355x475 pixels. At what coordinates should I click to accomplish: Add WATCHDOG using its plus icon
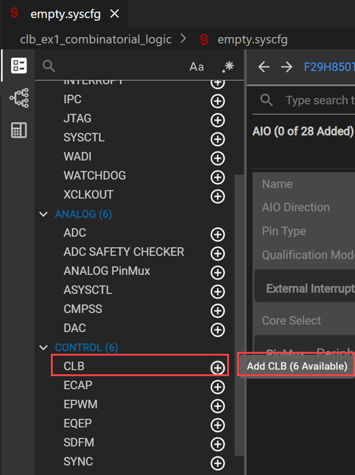217,178
